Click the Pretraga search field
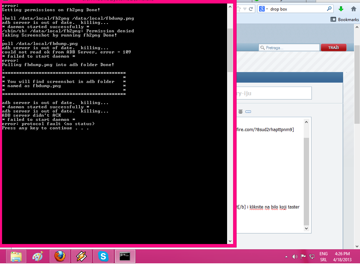Viewport: 360px width, 270px height. point(289,47)
